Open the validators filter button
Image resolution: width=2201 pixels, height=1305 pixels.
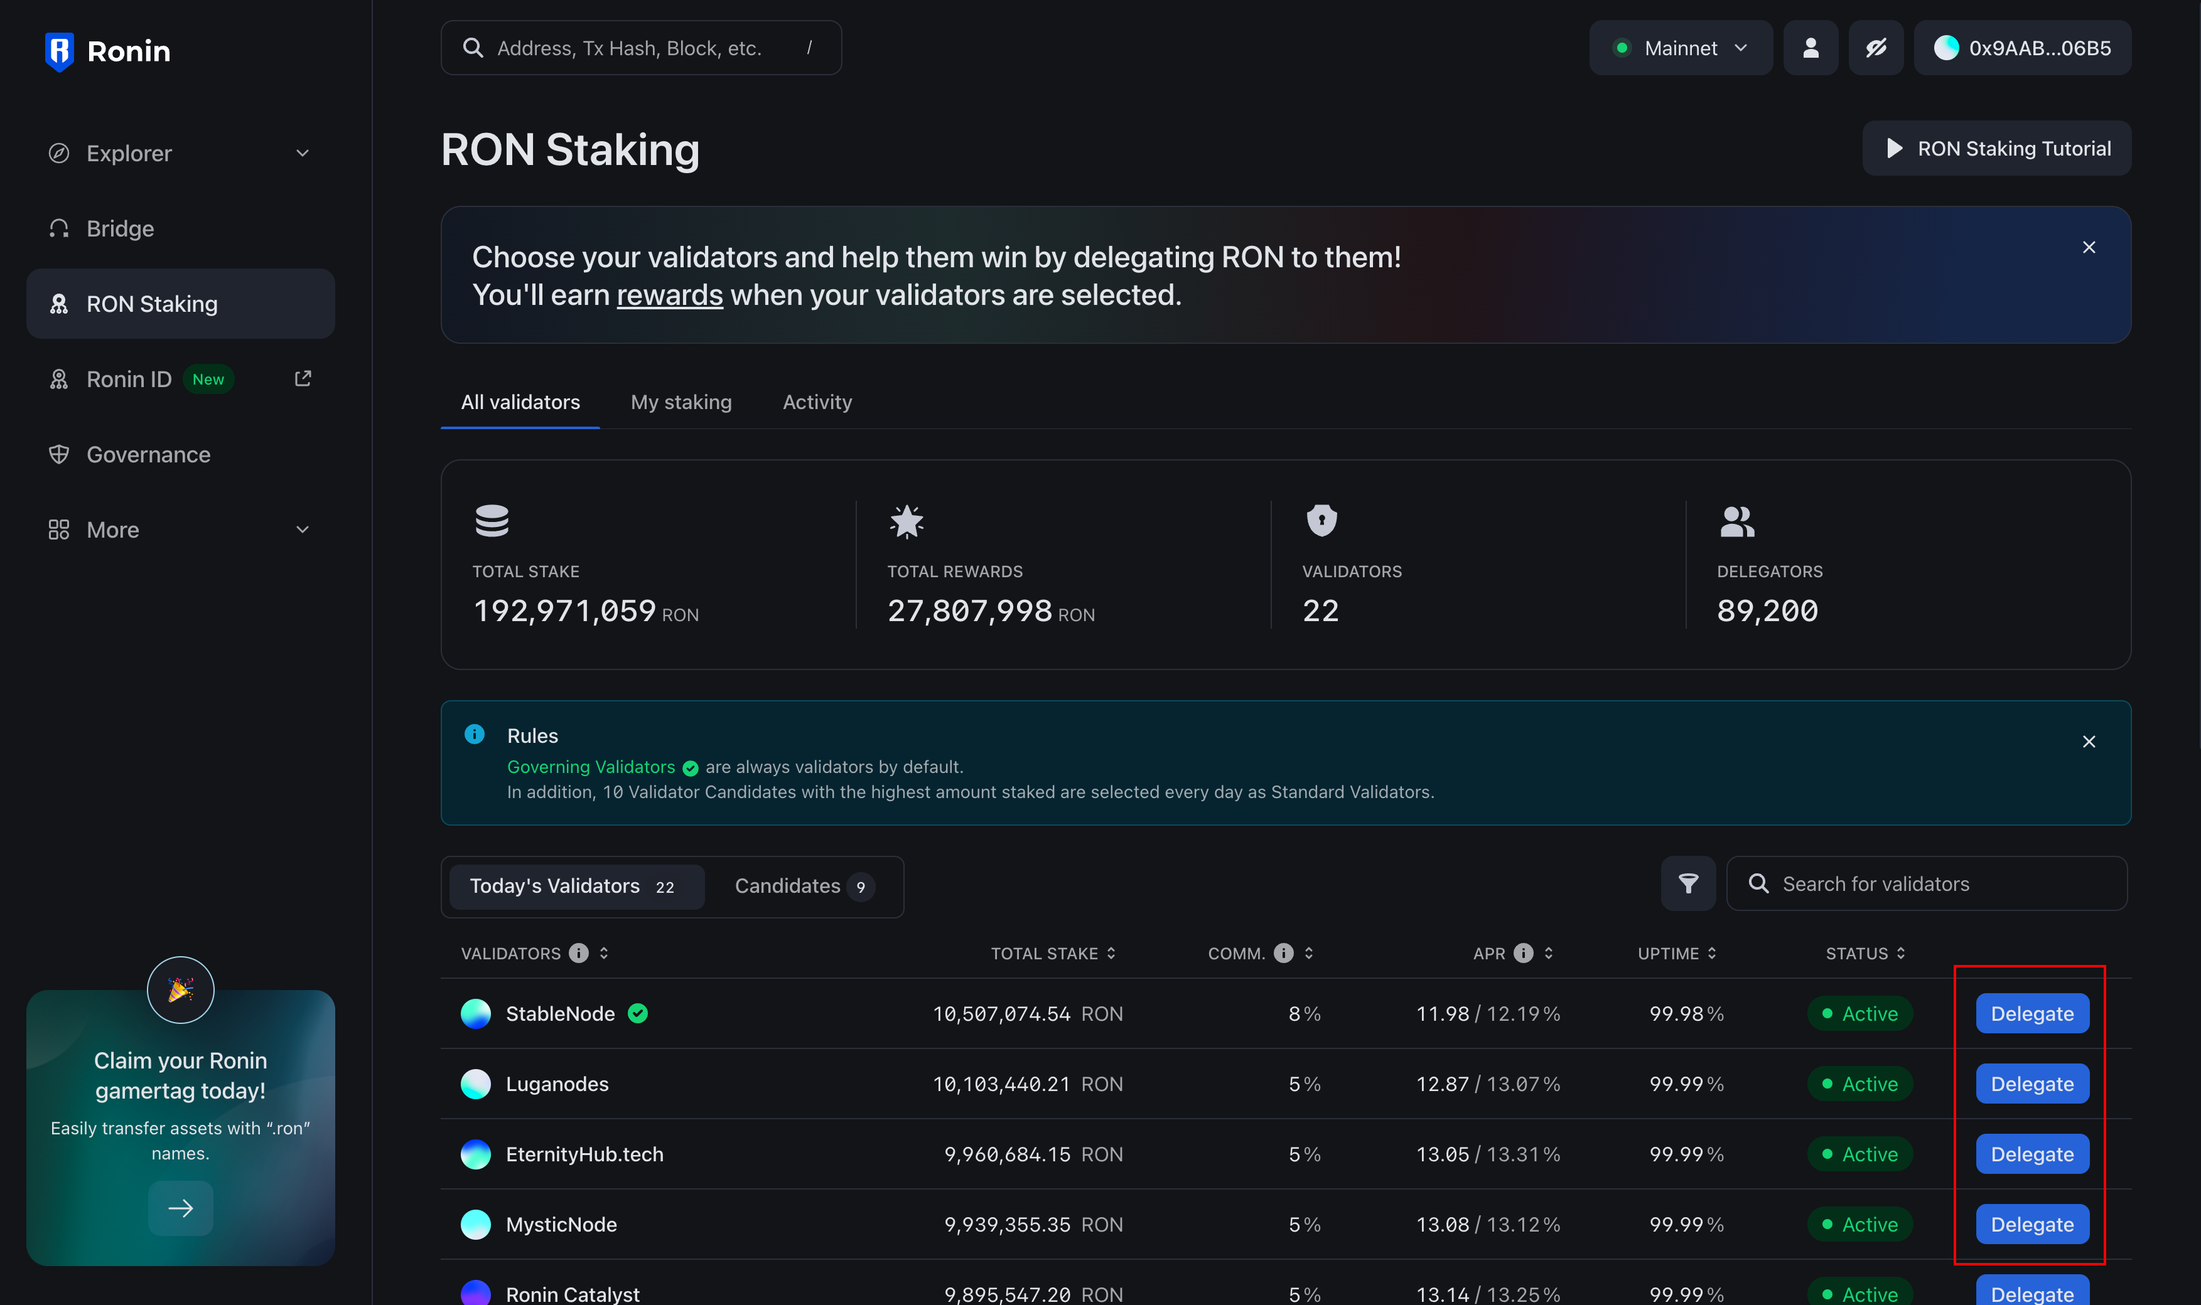1687,883
